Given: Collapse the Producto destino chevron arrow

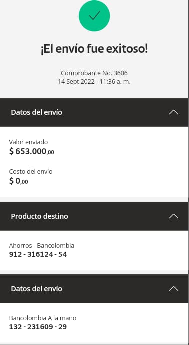Looking at the screenshot, I should pos(174,216).
